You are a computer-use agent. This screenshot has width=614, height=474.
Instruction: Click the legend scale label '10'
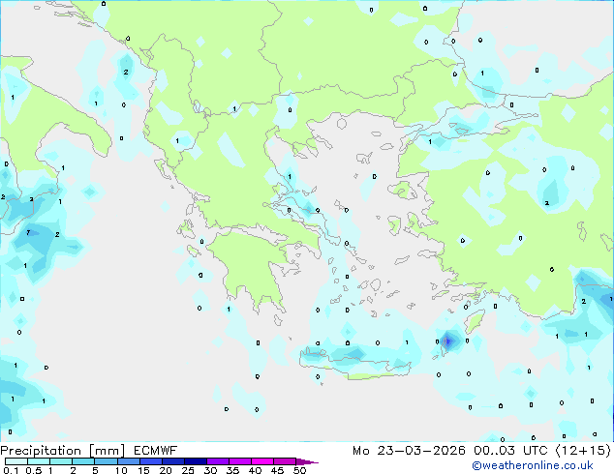click(x=121, y=470)
